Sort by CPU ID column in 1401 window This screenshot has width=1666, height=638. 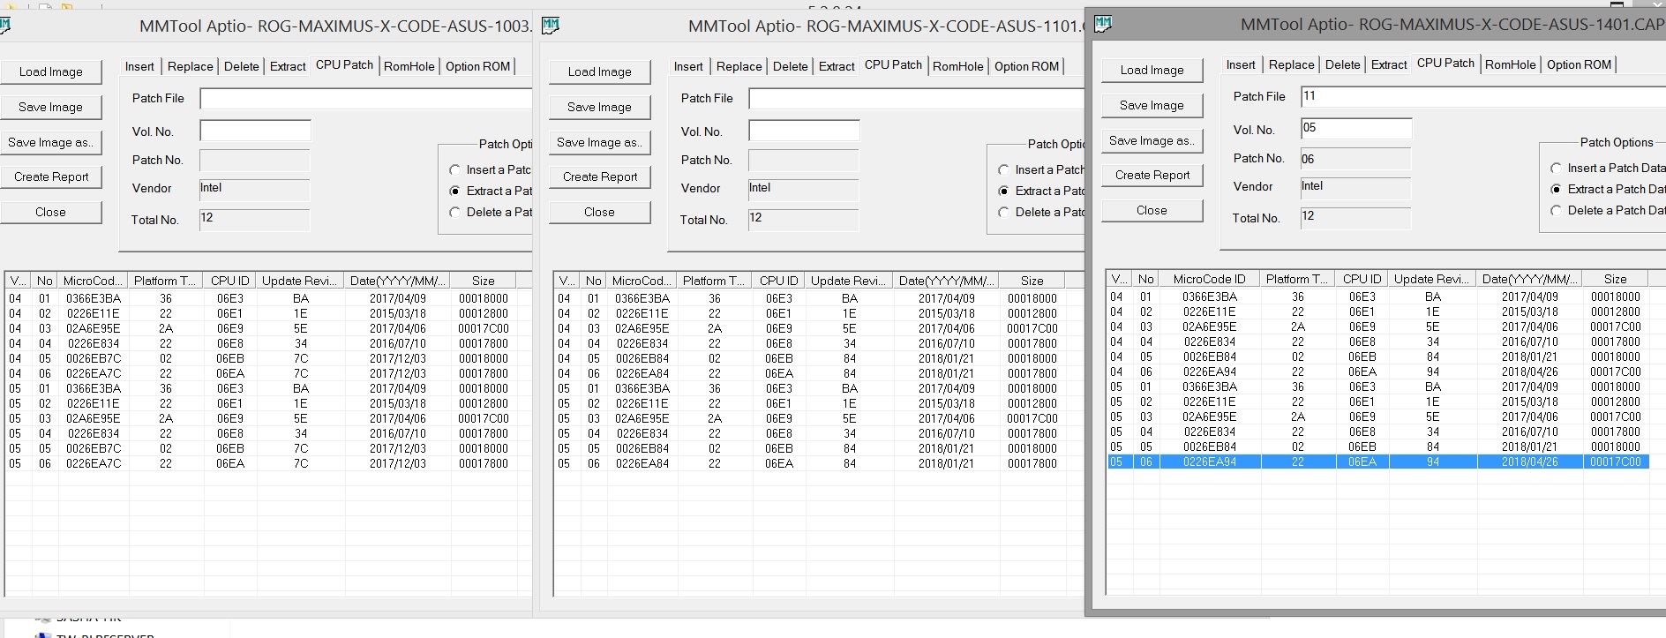coord(1362,279)
